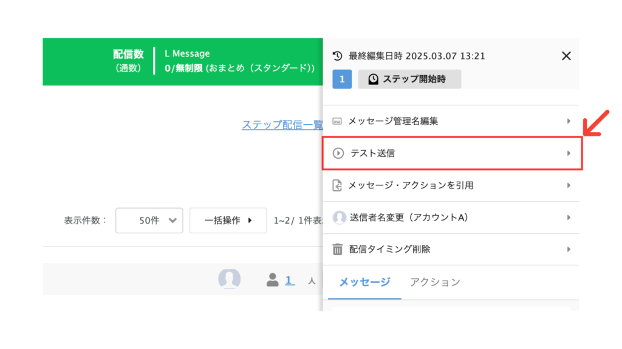The width and height of the screenshot is (622, 349).
Task: Expand arrow on メッセージ・アクションを引用 row
Action: [569, 185]
